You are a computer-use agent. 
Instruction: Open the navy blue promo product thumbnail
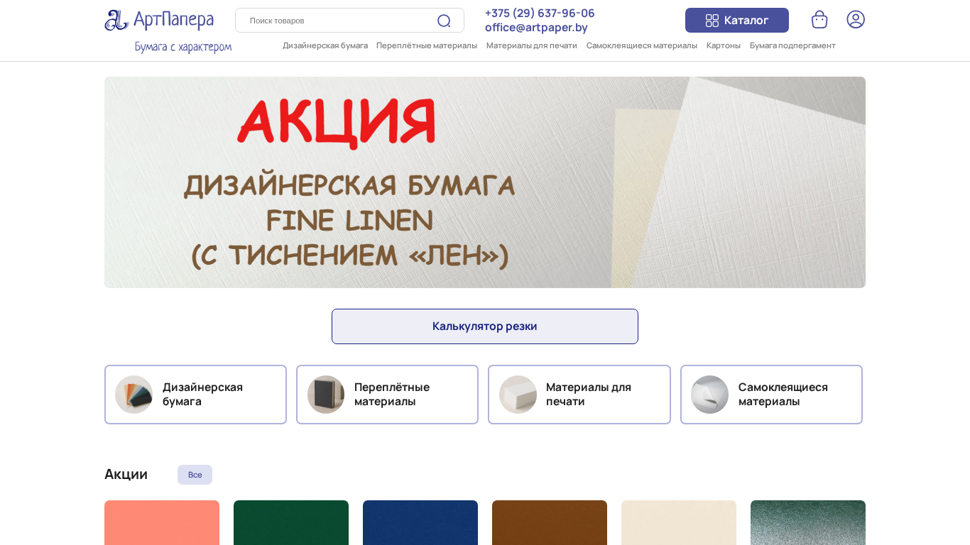[420, 522]
